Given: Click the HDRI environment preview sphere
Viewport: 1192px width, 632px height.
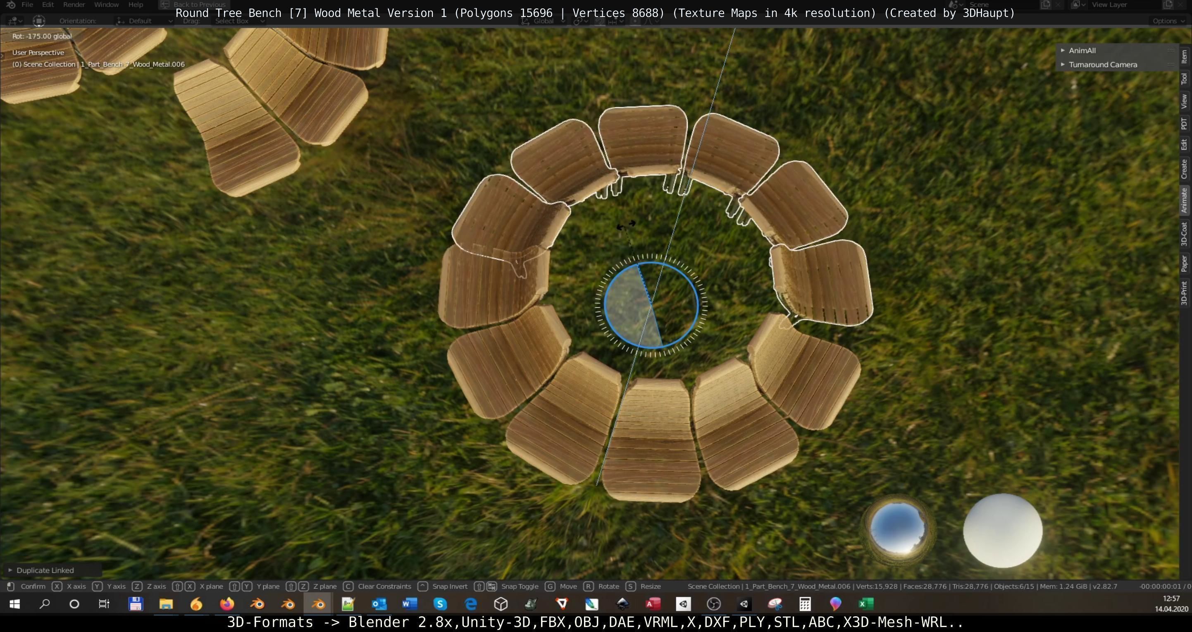Looking at the screenshot, I should click(898, 529).
